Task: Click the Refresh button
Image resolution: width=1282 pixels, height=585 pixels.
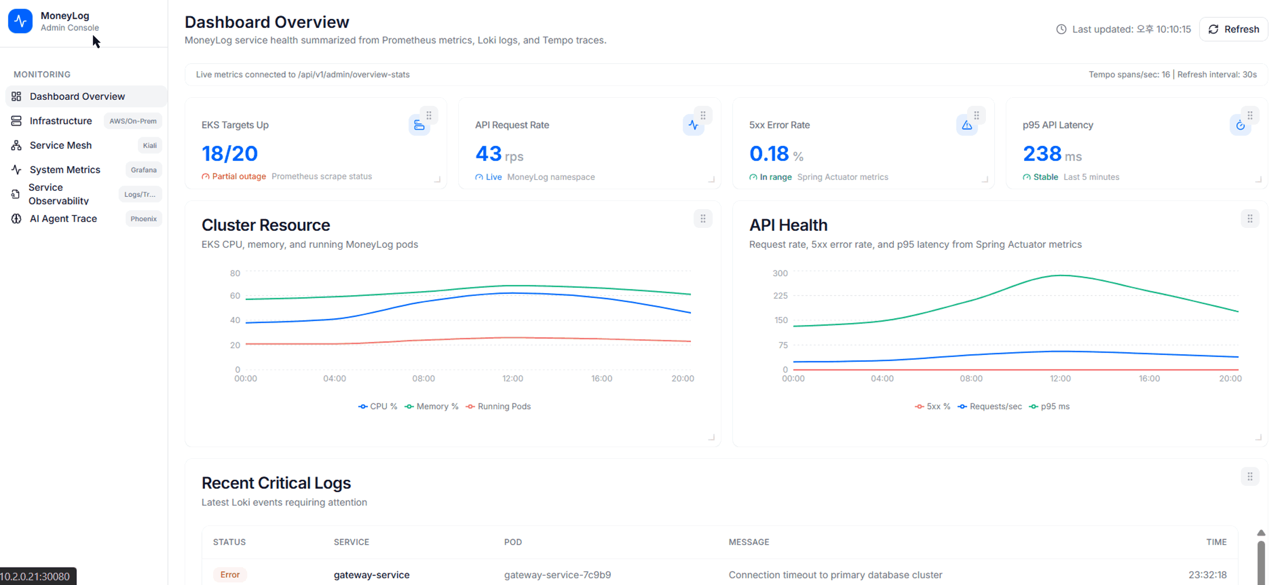Action: (x=1234, y=30)
